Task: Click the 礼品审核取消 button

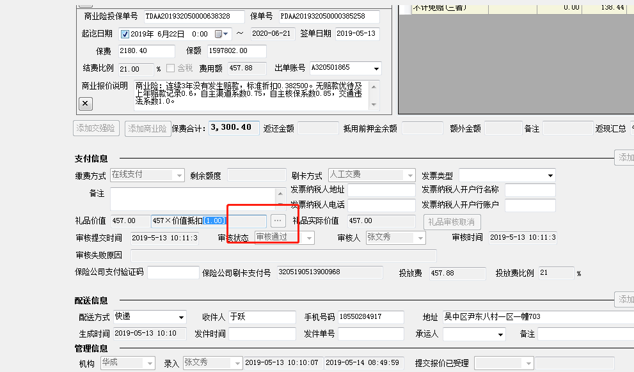Action: pyautogui.click(x=452, y=222)
